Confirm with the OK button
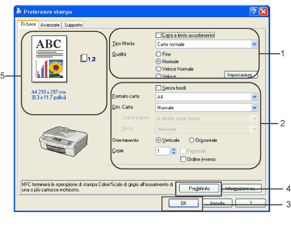Screen dimensions: 291x227 (x=183, y=203)
